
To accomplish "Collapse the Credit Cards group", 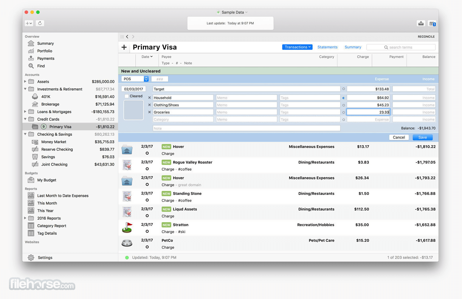I will tap(25, 119).
